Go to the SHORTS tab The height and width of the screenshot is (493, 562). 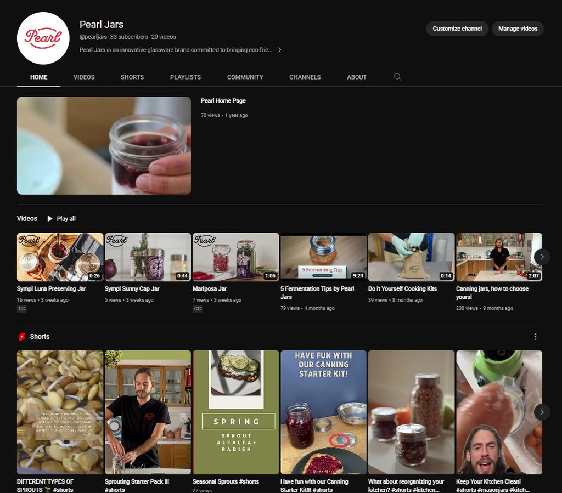click(x=132, y=77)
